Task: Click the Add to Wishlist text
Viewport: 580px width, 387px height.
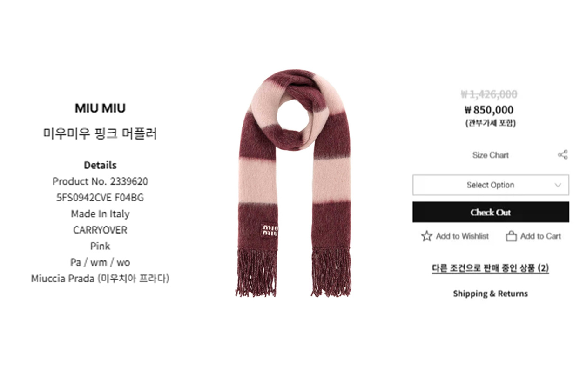Action: [462, 236]
